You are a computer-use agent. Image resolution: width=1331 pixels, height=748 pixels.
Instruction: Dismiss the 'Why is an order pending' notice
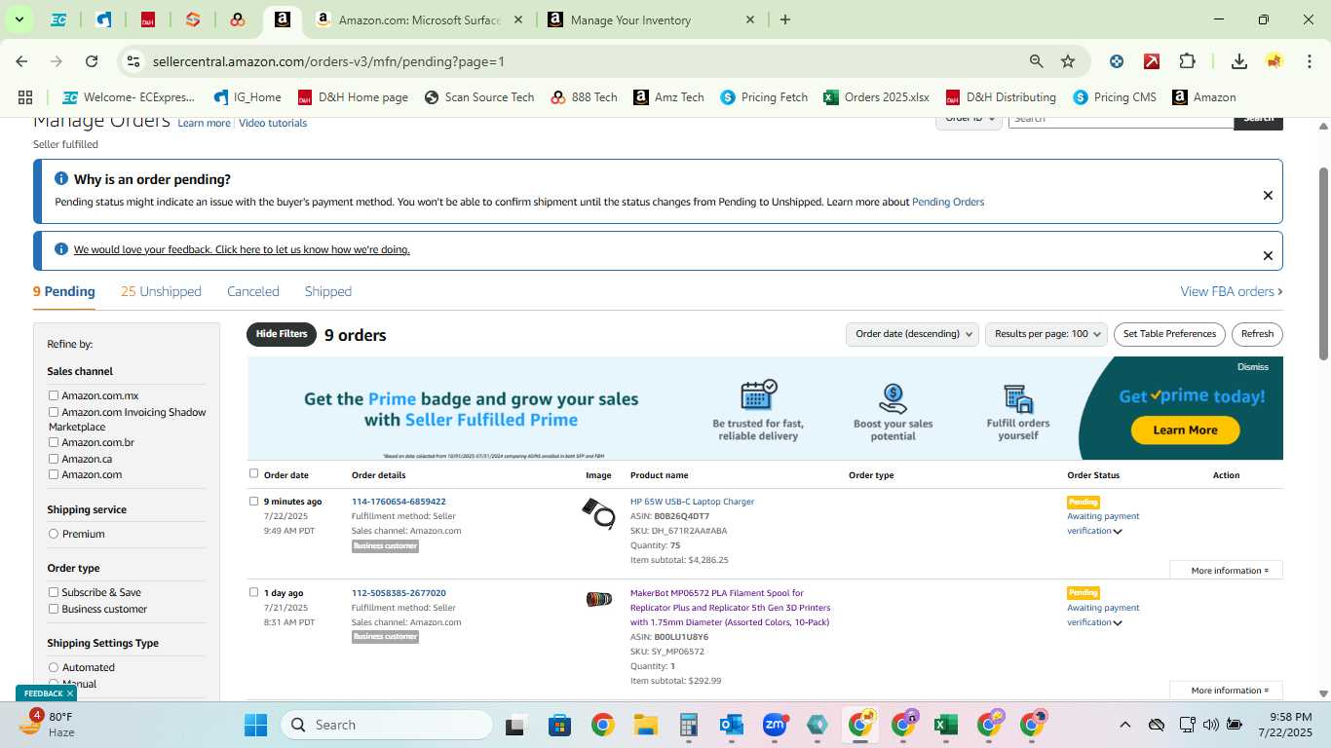(1268, 195)
